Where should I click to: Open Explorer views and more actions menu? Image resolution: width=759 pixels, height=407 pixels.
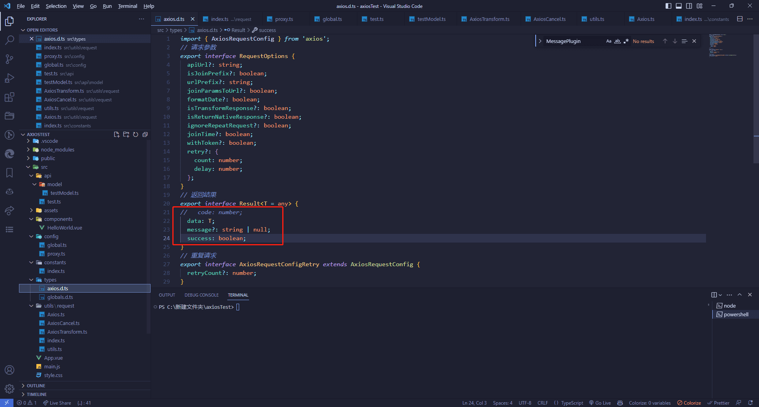(142, 19)
